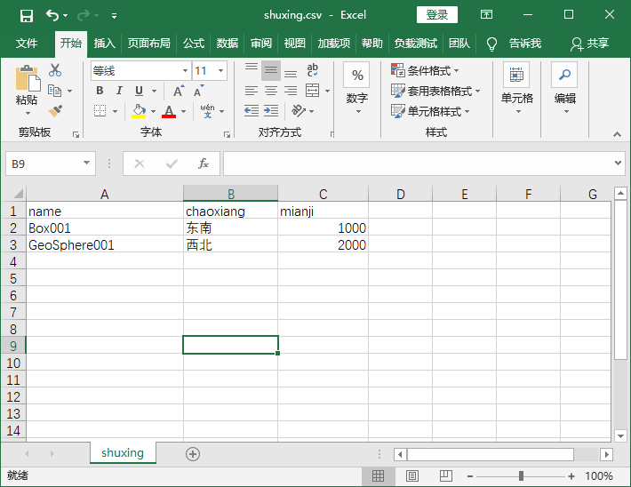Switch to the 页面布局 ribbon tab
Image resolution: width=631 pixels, height=487 pixels.
[149, 43]
